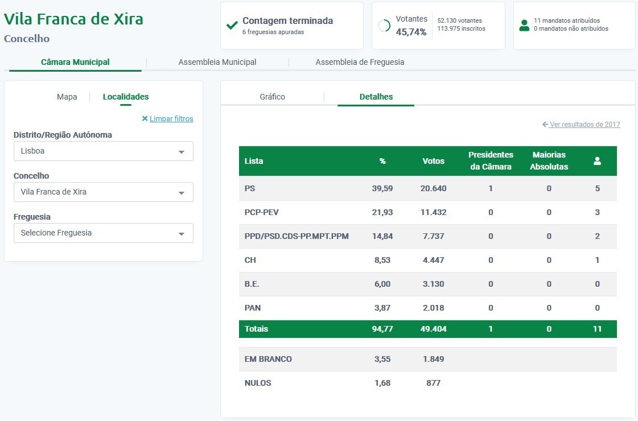Click the B.E. percentage 6,00
The height and width of the screenshot is (421, 638).
382,284
